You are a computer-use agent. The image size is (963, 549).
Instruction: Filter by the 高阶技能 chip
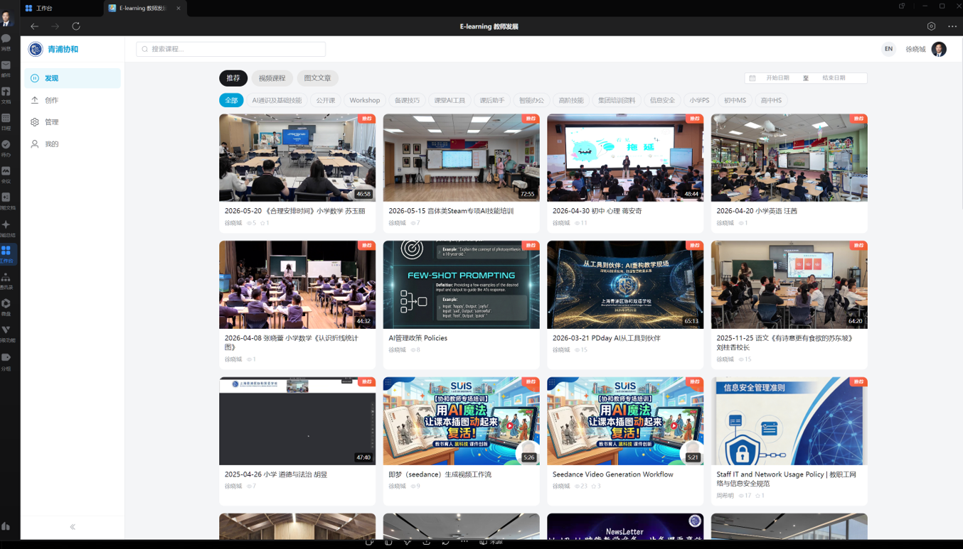point(571,100)
